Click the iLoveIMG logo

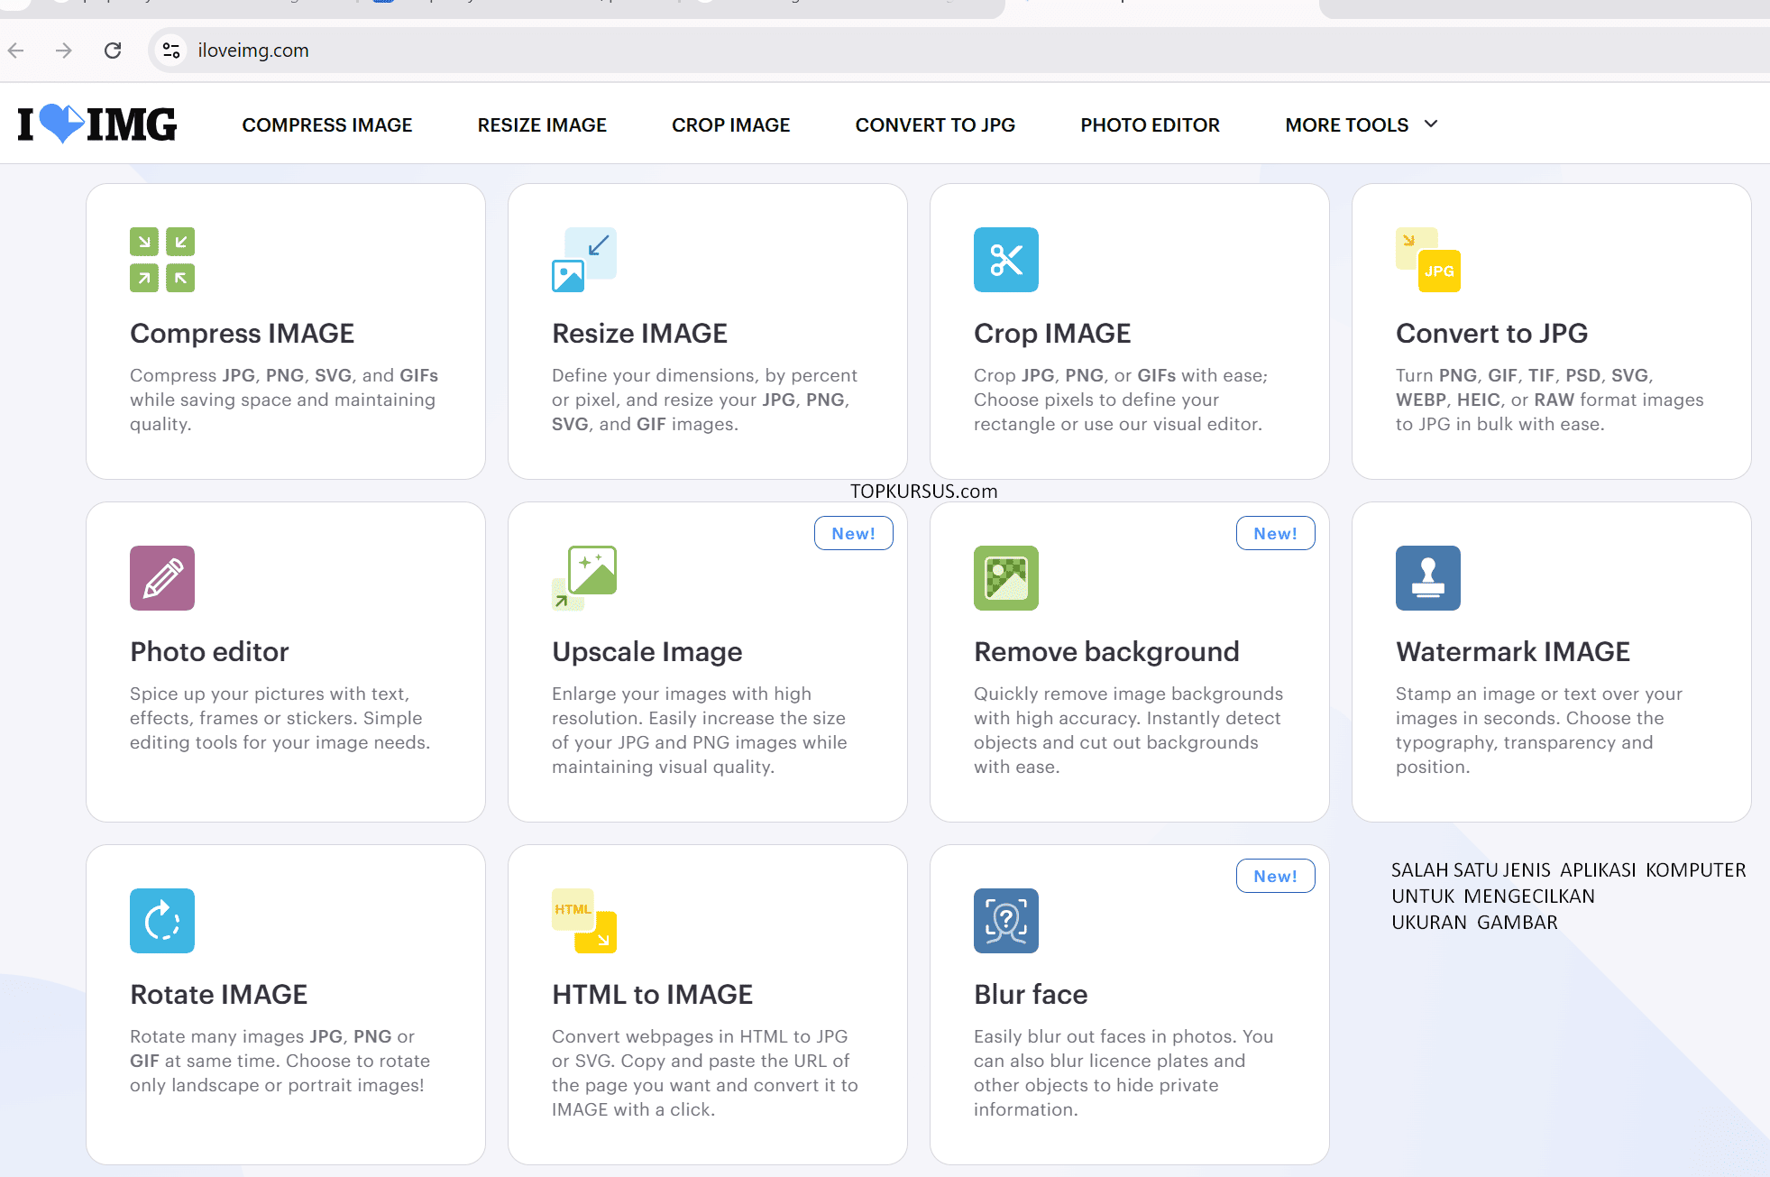point(97,124)
